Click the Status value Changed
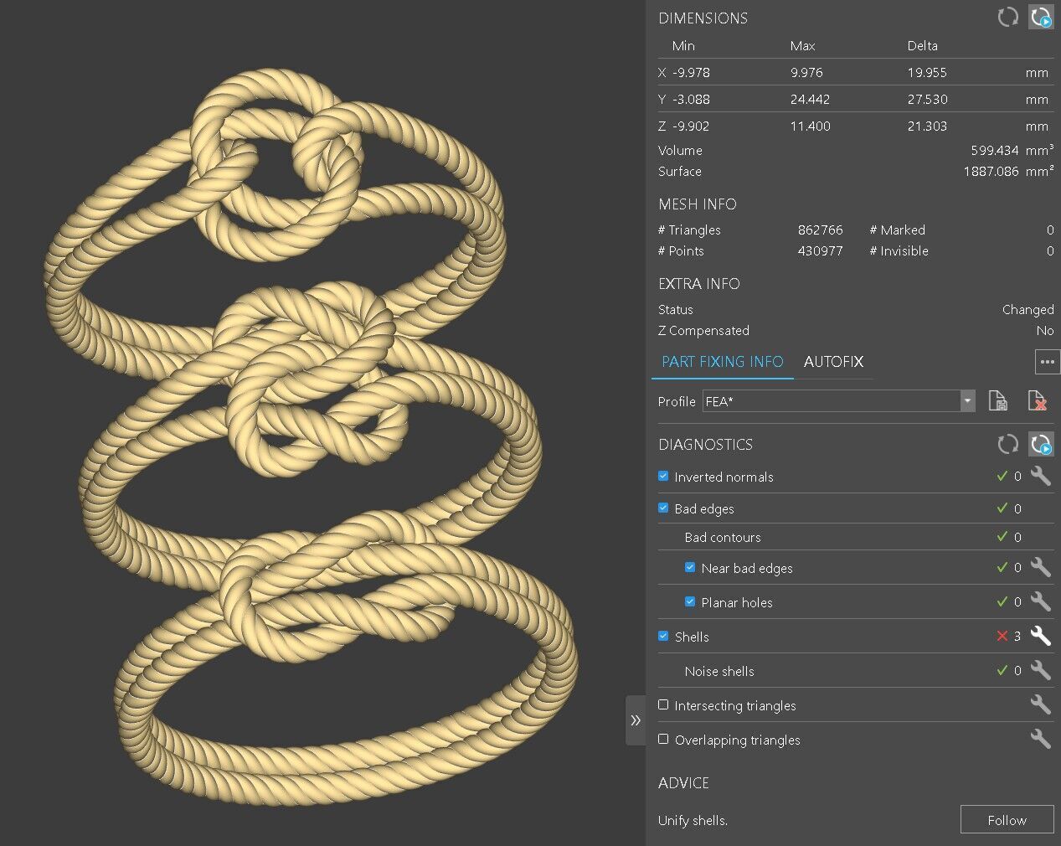Image resolution: width=1061 pixels, height=846 pixels. click(1028, 309)
